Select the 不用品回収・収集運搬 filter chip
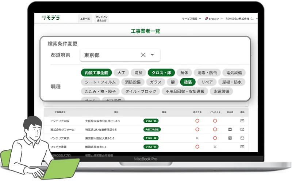 point(185,91)
